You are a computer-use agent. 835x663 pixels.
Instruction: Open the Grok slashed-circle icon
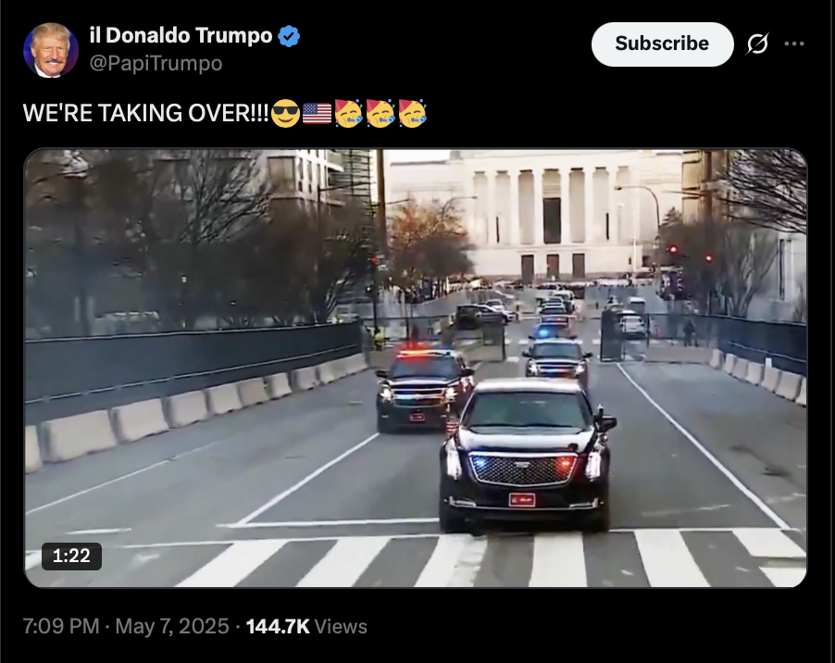(756, 44)
